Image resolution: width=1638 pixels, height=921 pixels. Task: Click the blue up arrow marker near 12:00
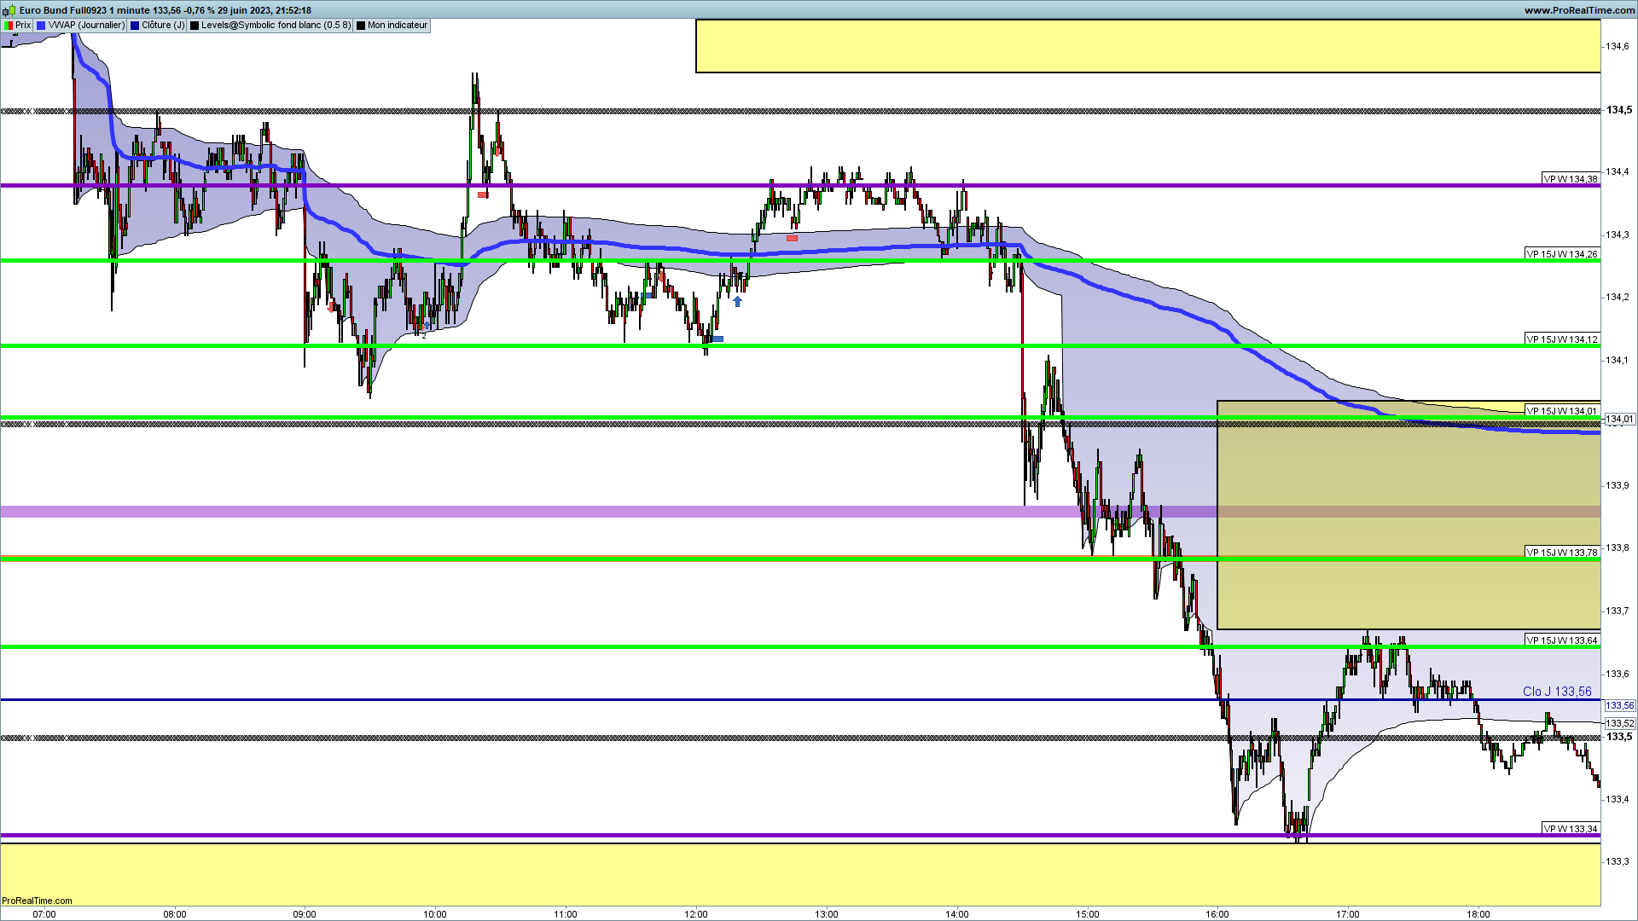coord(737,301)
